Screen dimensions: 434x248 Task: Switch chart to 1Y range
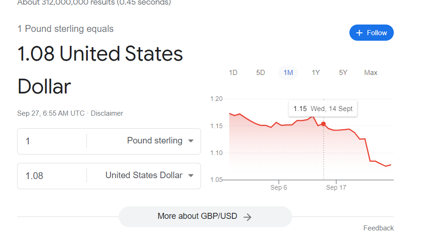pyautogui.click(x=316, y=73)
